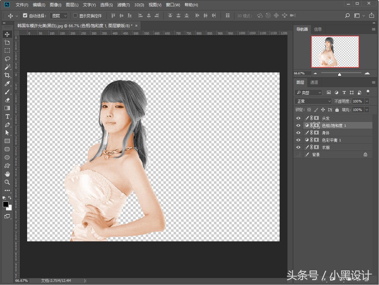Screen dimensions: 379x285
Task: Select the Eraser tool
Action: coord(7,100)
